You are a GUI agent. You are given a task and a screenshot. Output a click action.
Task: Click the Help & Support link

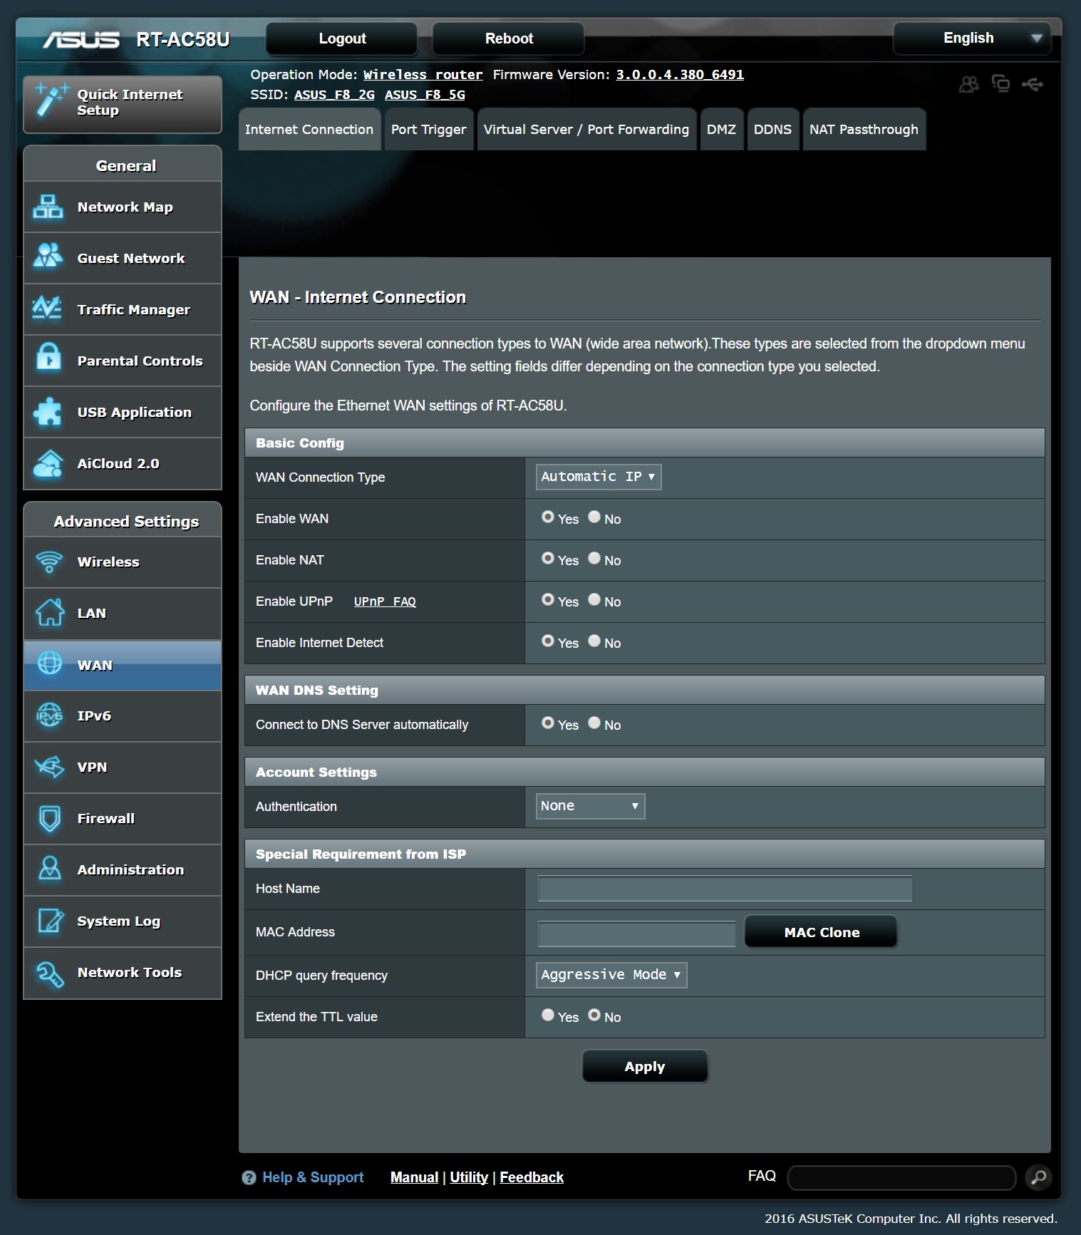[x=313, y=1177]
